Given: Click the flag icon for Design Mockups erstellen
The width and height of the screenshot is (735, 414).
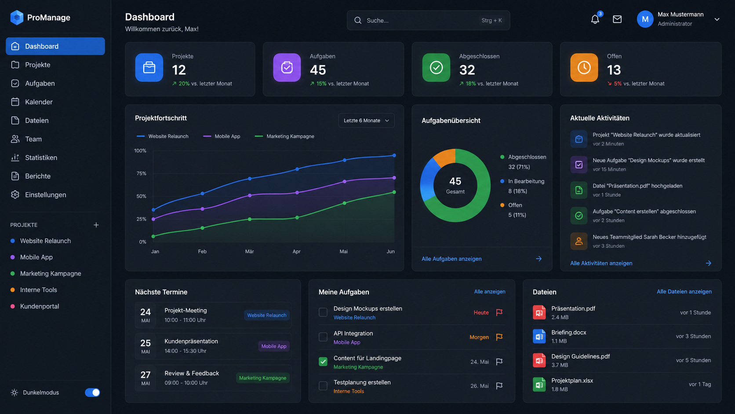Looking at the screenshot, I should point(499,312).
